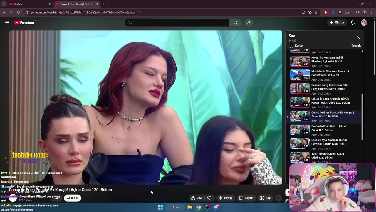This screenshot has width=376, height=212.
Task: Share the video via Paylaş
Action: [226, 198]
